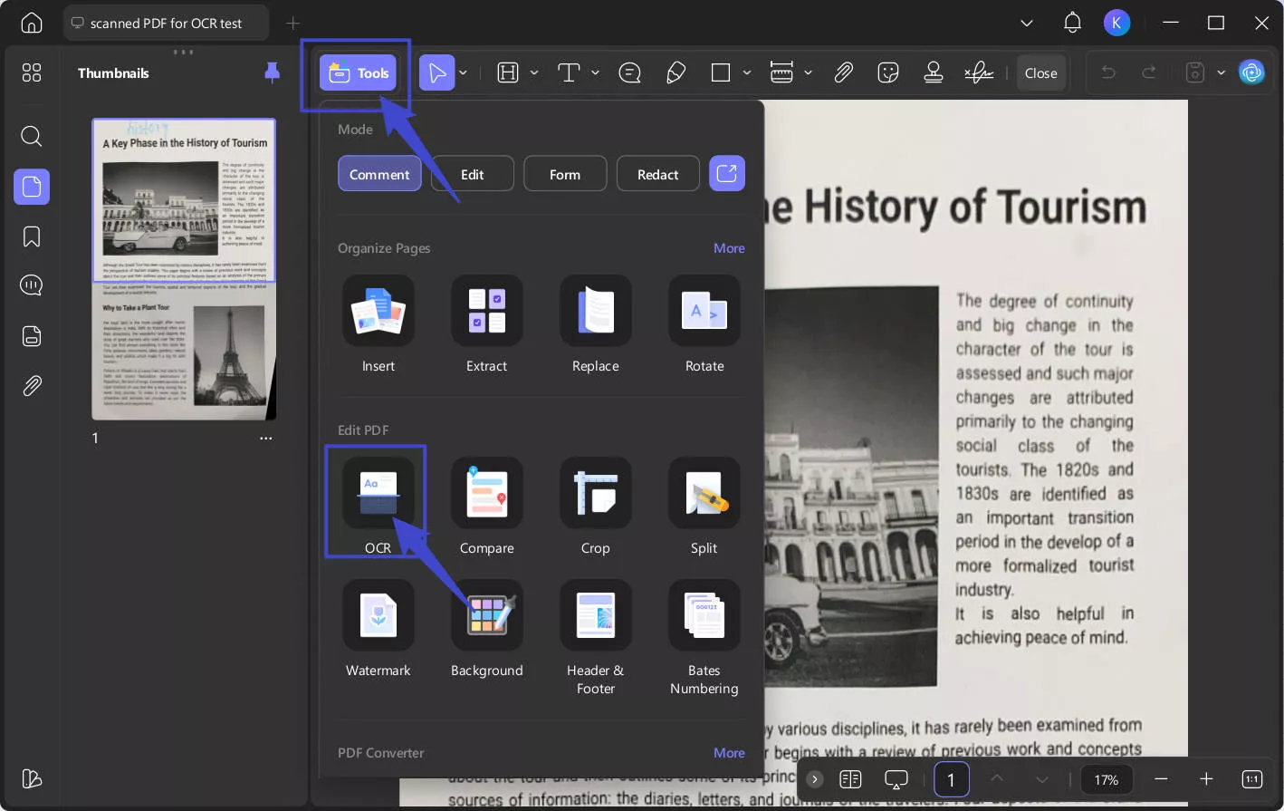Expand the text tool dropdown arrow
Screen dimensions: 1284x811
[595, 72]
